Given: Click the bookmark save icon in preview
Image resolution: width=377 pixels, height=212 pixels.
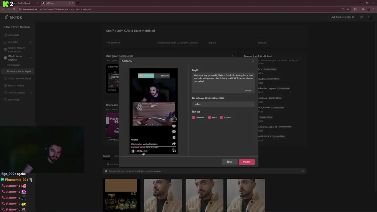Looking at the screenshot, I should [174, 138].
